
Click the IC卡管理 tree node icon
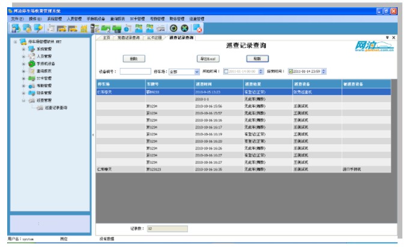click(x=31, y=78)
